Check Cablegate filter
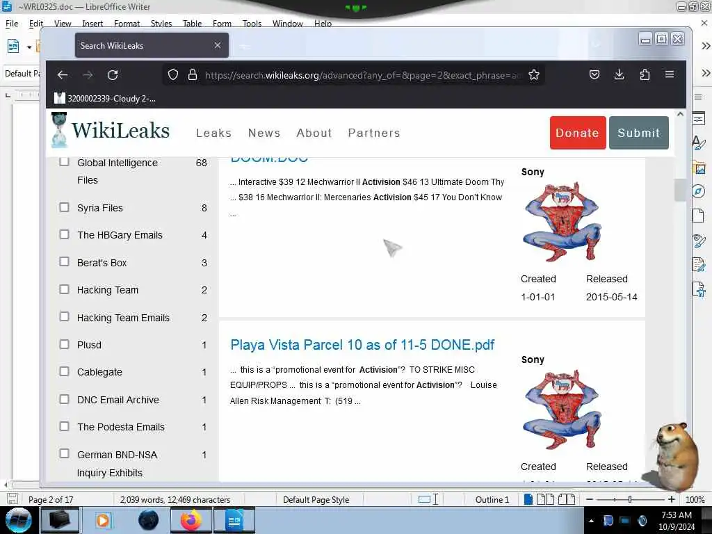 (64, 371)
